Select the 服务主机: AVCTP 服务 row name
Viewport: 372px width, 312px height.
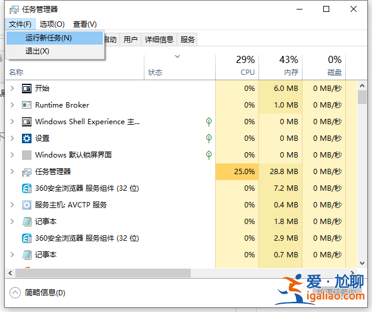click(71, 205)
